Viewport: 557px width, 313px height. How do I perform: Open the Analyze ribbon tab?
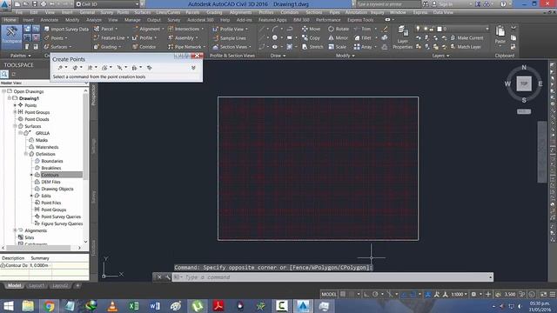(94, 20)
